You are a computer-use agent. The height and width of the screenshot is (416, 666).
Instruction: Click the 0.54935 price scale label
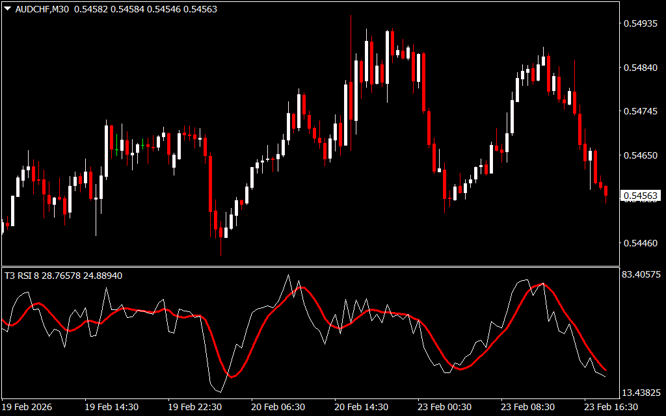coord(641,24)
